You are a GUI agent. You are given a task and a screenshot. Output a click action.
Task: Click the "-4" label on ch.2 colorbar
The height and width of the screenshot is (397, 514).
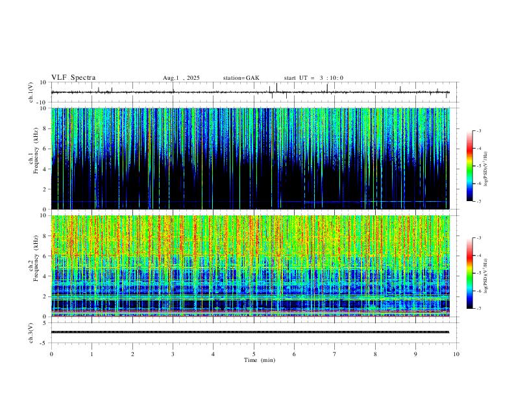(479, 256)
